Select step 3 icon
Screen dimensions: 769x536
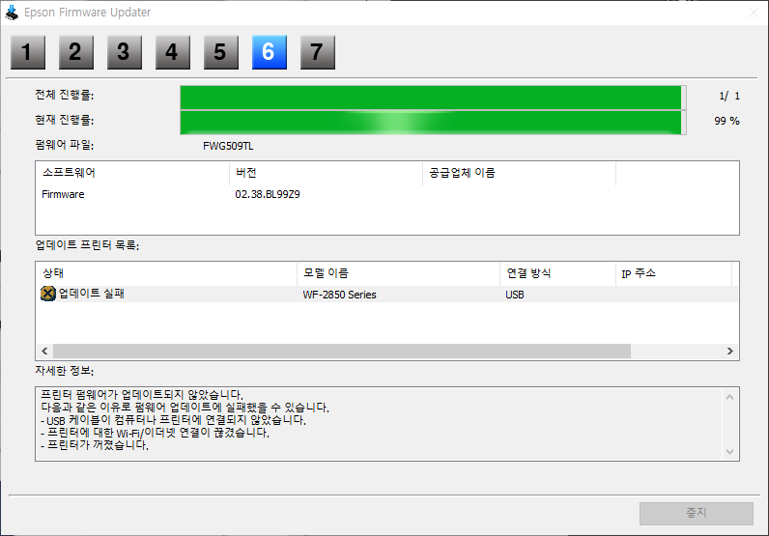tap(125, 52)
